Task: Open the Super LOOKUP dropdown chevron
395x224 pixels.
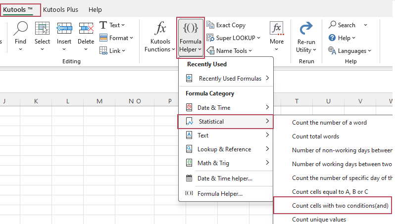Action: click(x=258, y=38)
